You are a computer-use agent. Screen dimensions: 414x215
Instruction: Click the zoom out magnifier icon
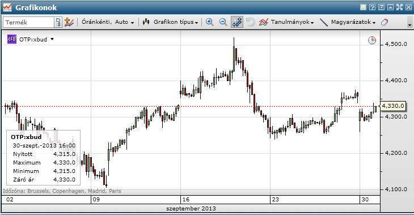(x=223, y=22)
